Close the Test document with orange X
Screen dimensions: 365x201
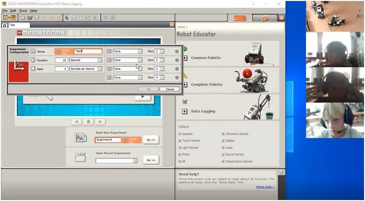point(172,25)
